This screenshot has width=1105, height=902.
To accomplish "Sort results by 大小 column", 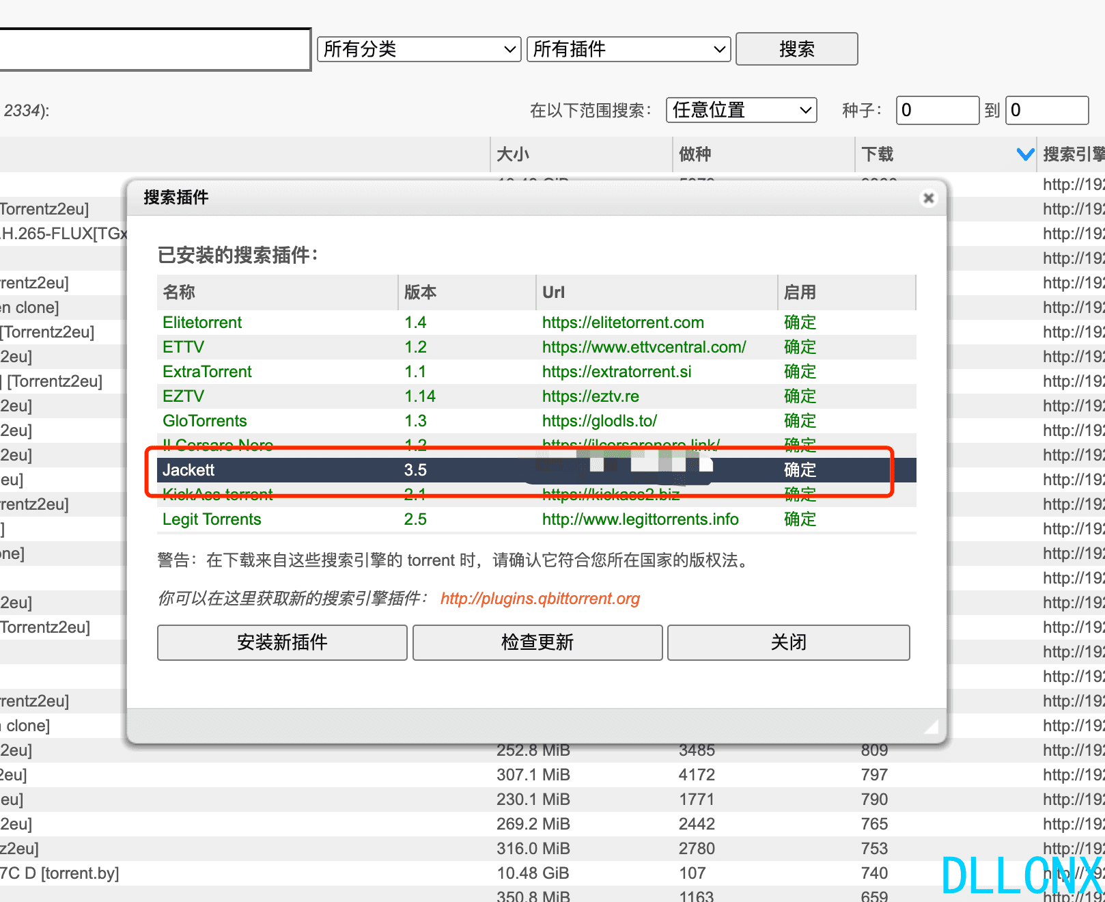I will tap(581, 154).
